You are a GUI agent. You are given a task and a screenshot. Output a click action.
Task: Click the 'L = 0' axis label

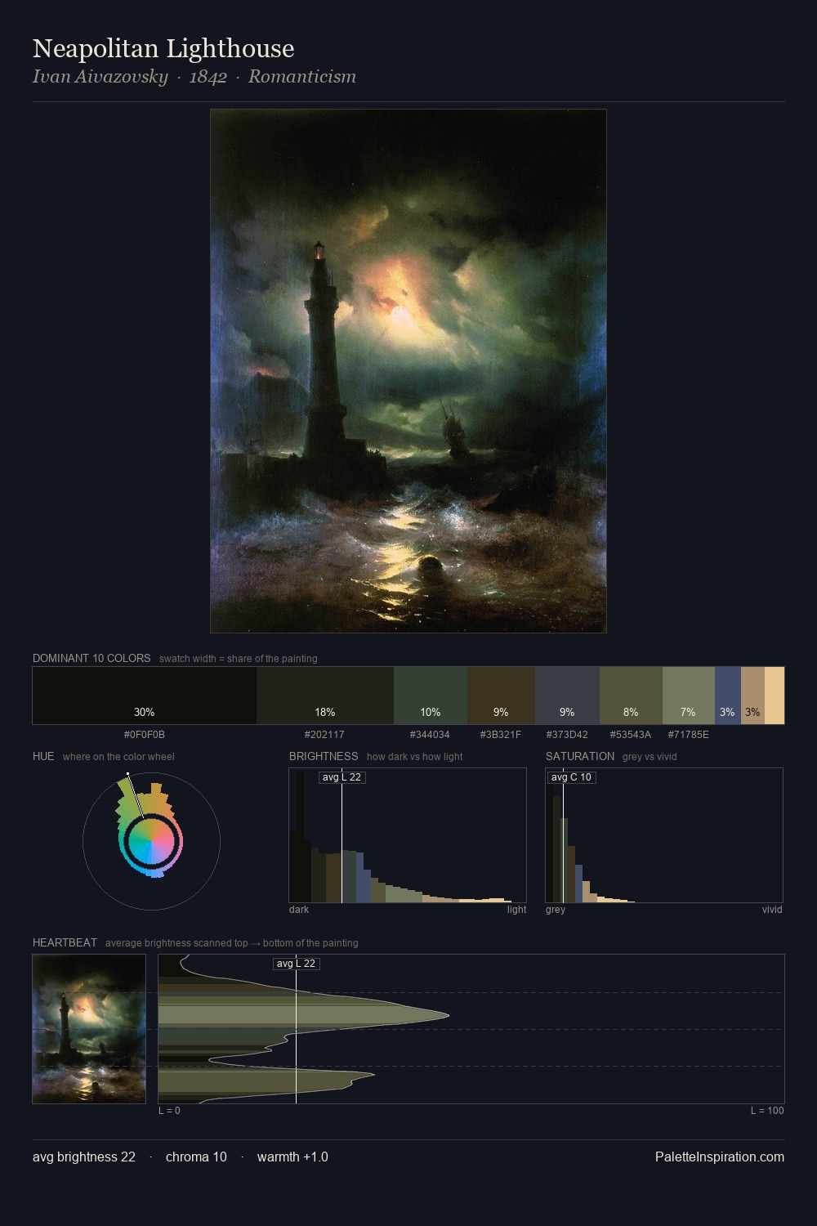(x=169, y=1111)
